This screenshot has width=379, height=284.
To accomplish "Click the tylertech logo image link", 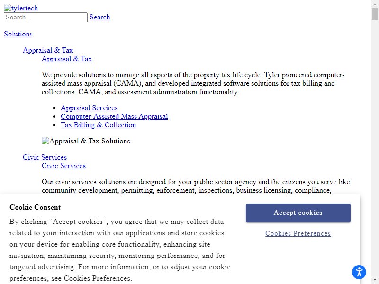I will point(21,8).
